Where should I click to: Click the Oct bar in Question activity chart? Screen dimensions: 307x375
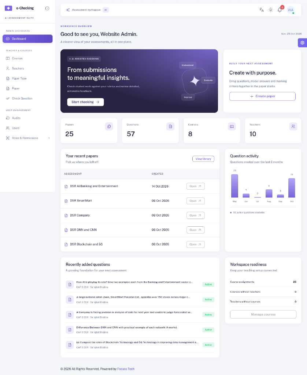coord(292,188)
